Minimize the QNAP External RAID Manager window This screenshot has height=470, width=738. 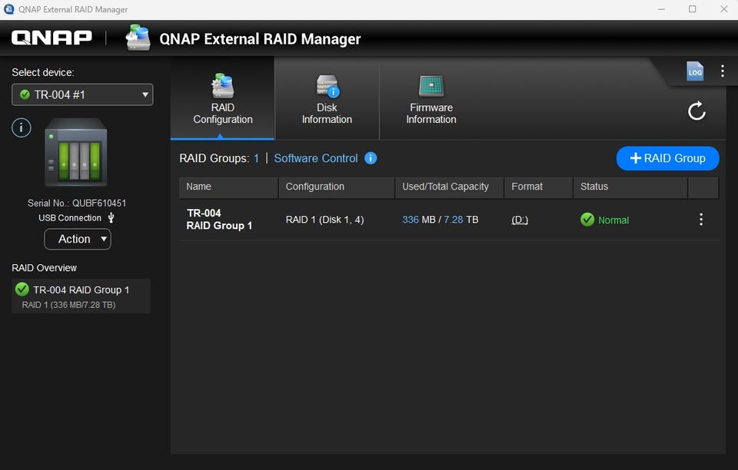(661, 9)
